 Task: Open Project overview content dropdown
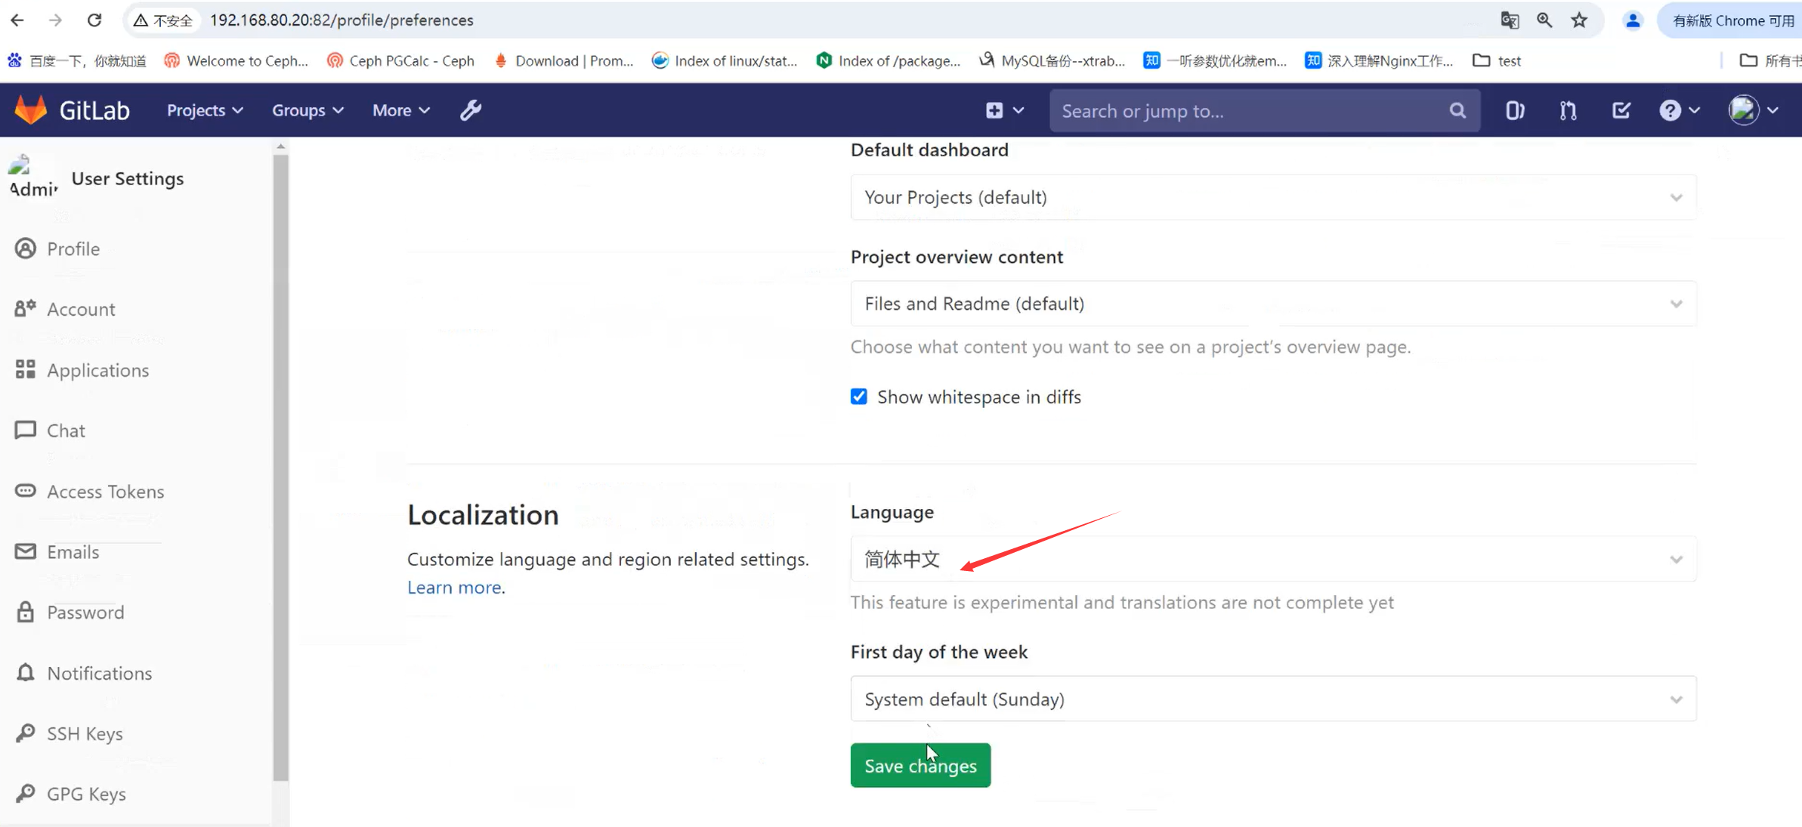pos(1272,304)
